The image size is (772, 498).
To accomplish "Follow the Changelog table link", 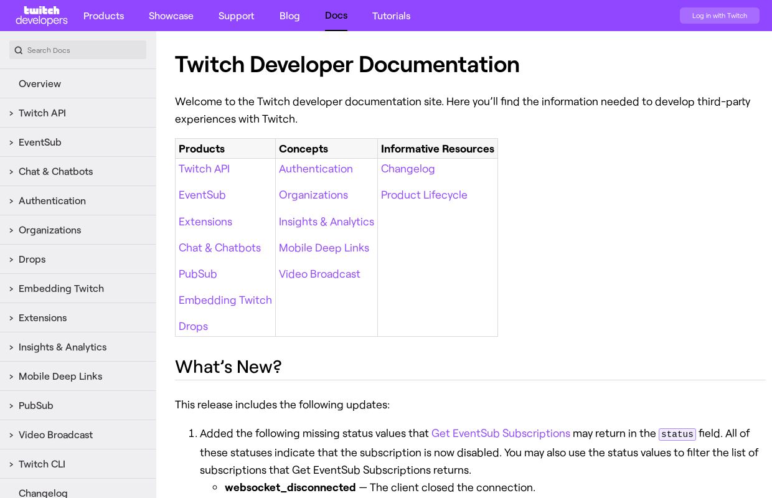I will (408, 169).
